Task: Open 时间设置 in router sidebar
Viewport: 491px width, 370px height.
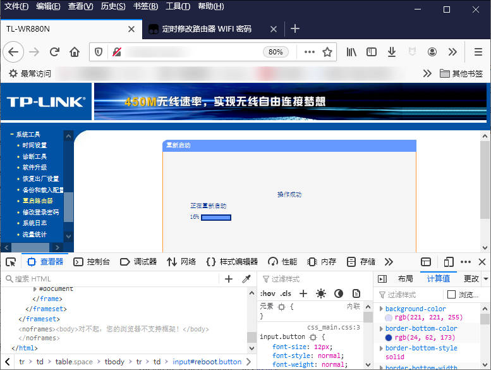Action: [x=35, y=145]
